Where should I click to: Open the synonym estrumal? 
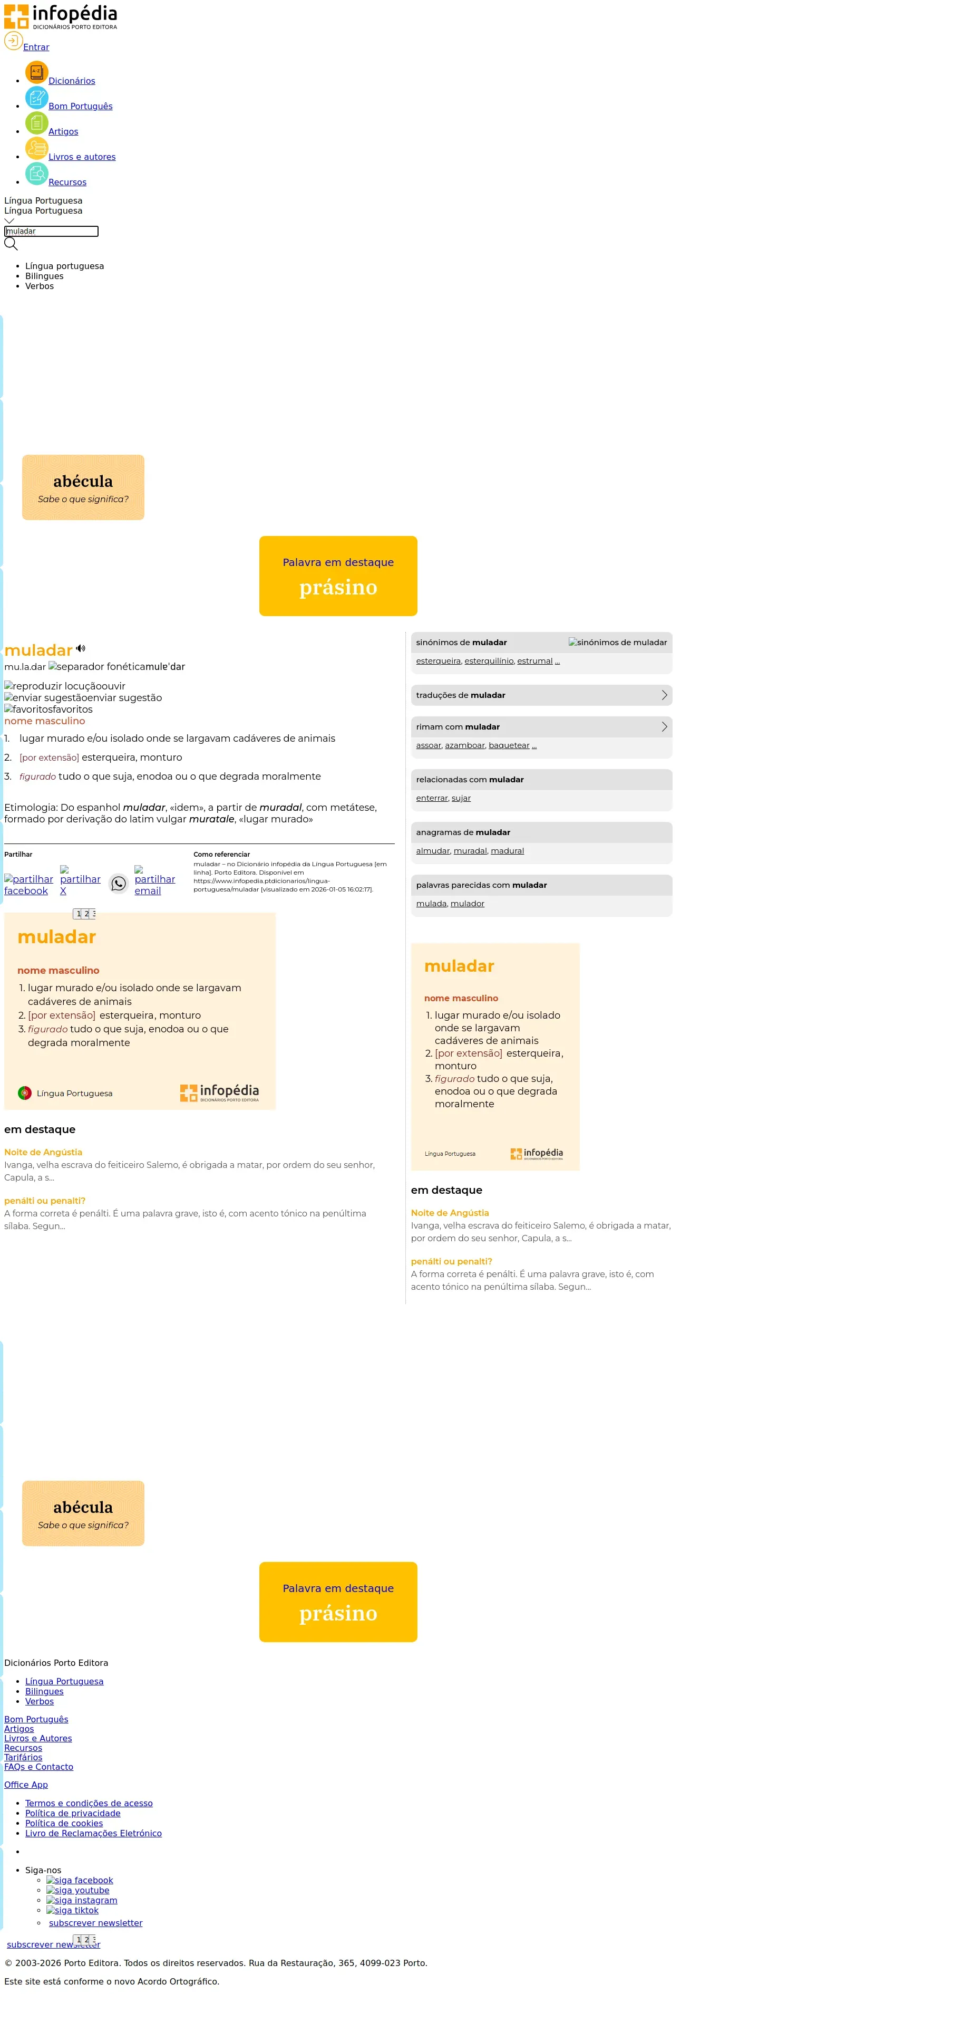coord(534,661)
